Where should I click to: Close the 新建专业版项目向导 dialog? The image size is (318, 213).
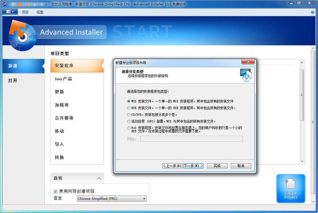[x=248, y=62]
